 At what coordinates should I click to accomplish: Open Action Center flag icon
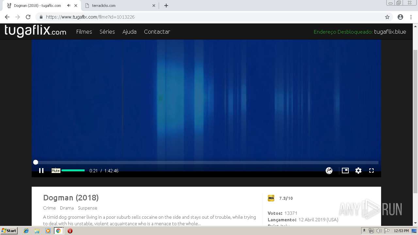[387, 231]
